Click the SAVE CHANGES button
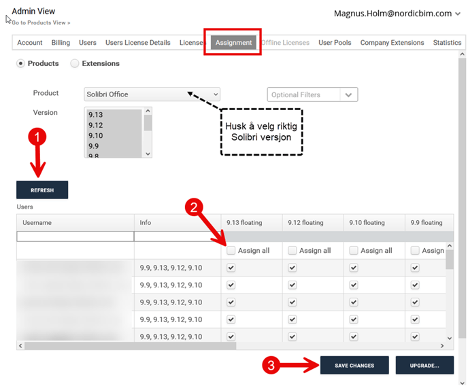This screenshot has height=386, width=468. [x=354, y=366]
